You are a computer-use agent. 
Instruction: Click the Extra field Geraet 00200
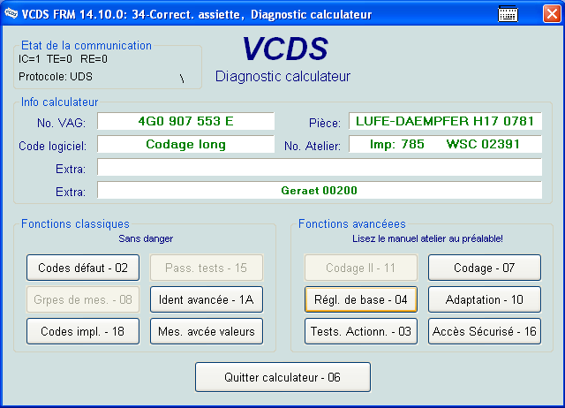tap(320, 190)
